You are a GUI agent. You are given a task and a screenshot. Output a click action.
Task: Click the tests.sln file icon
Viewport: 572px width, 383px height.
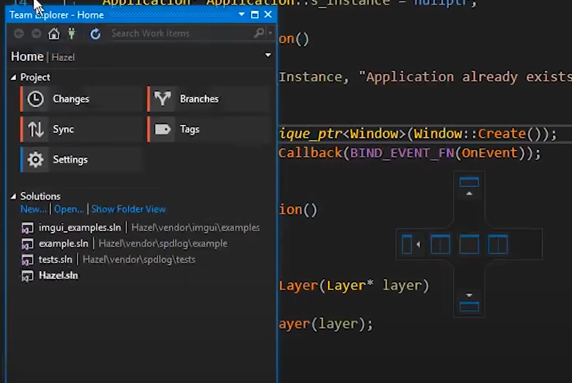[x=27, y=260]
